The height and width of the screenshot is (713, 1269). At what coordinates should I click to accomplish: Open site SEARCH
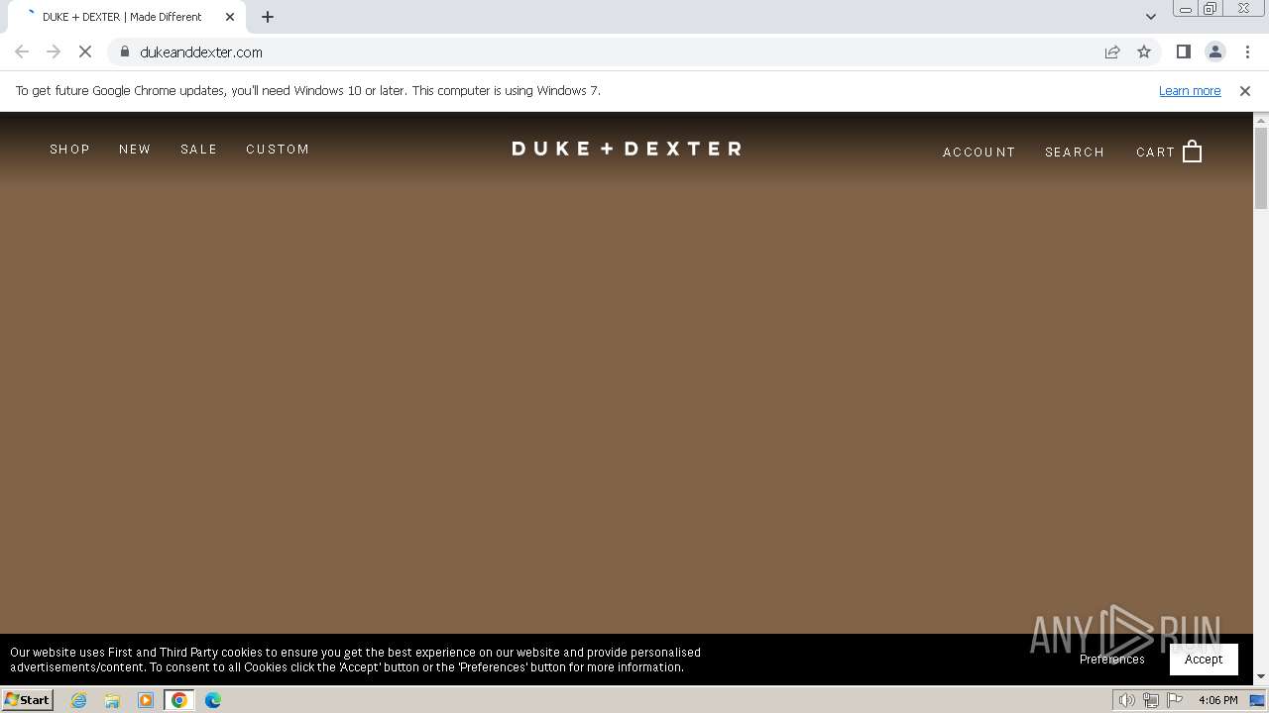click(x=1075, y=152)
